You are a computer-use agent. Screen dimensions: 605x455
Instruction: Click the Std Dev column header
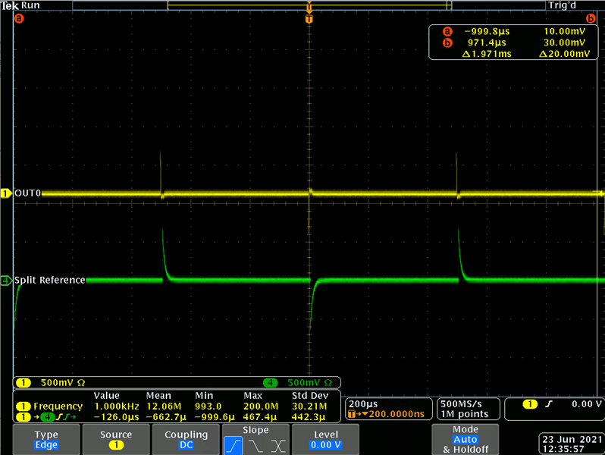[x=310, y=396]
